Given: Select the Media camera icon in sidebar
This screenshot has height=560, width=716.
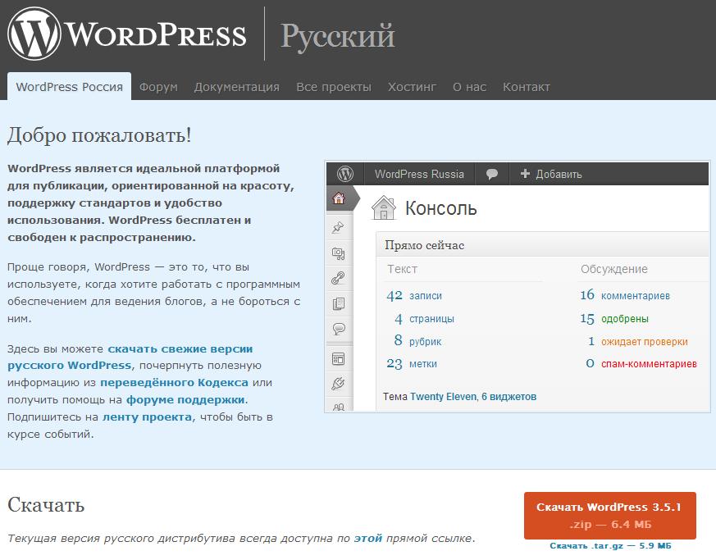Looking at the screenshot, I should click(x=339, y=253).
